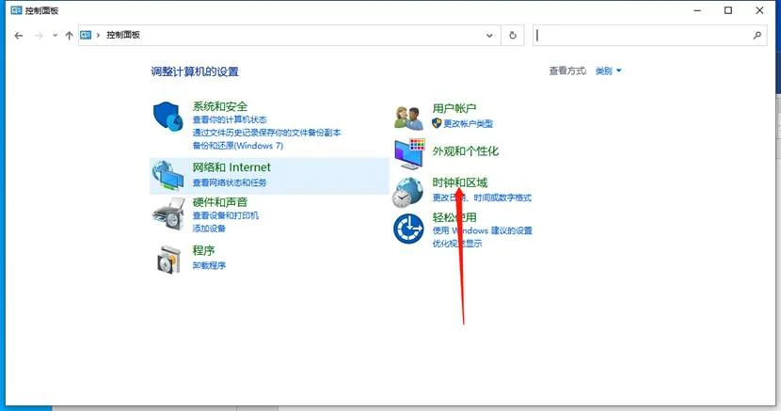The image size is (781, 411).
Task: Click 添加设备 link
Action: (209, 229)
